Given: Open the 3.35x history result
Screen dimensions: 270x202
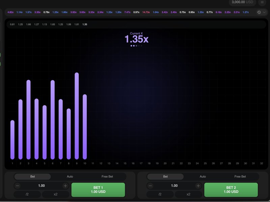Looking at the screenshot, I should coord(37,12).
